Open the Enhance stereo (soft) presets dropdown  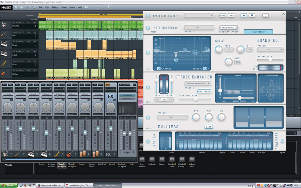198,83
